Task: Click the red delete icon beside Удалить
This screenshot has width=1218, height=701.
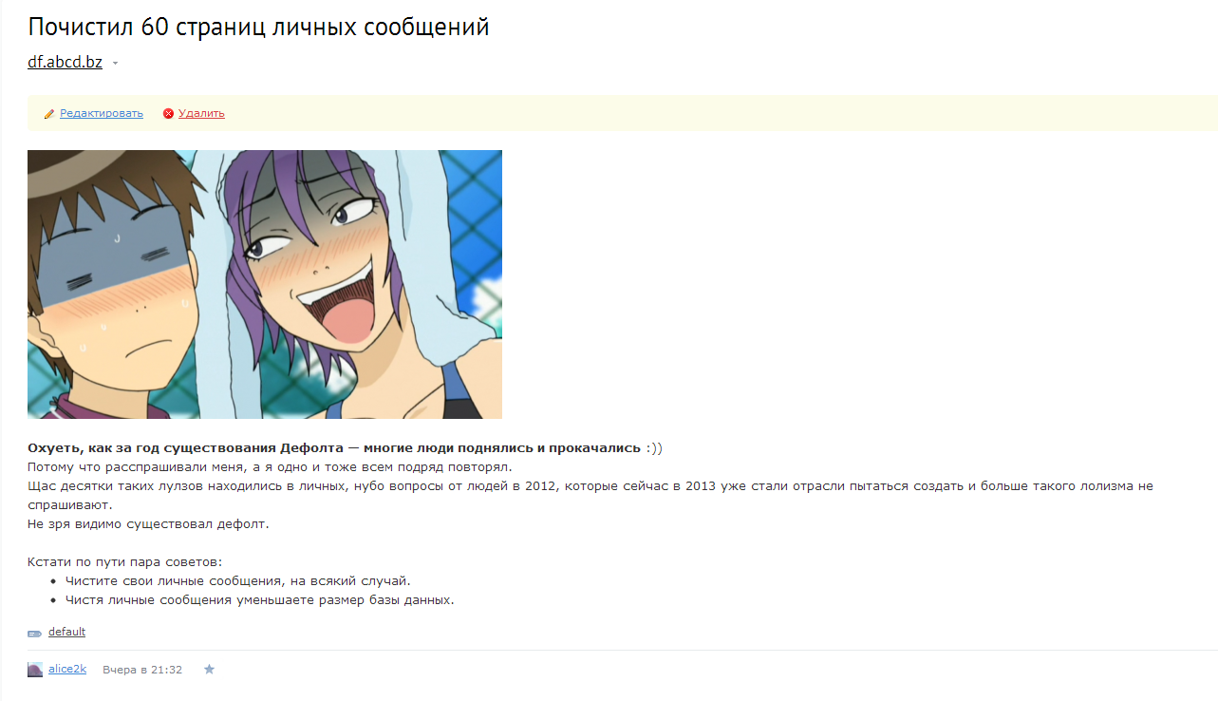Action: point(169,114)
